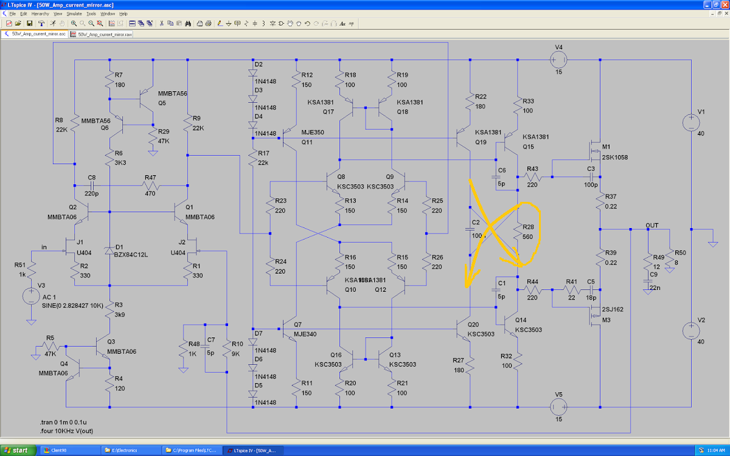Click the C8 220p capacitor label
Screen dimensions: 730x456
coord(92,184)
